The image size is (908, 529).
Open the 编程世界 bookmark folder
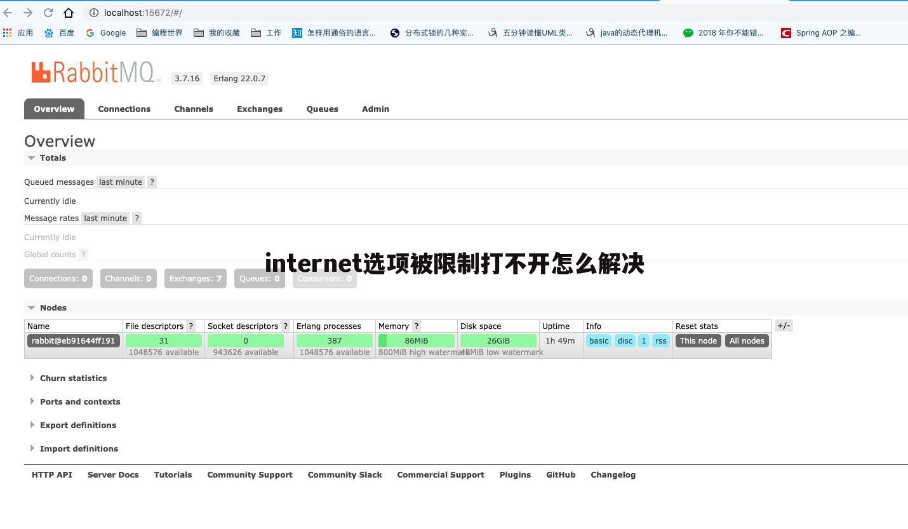coord(159,33)
